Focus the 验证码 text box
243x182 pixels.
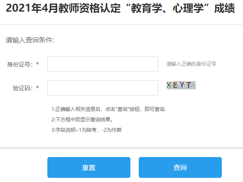point(103,88)
